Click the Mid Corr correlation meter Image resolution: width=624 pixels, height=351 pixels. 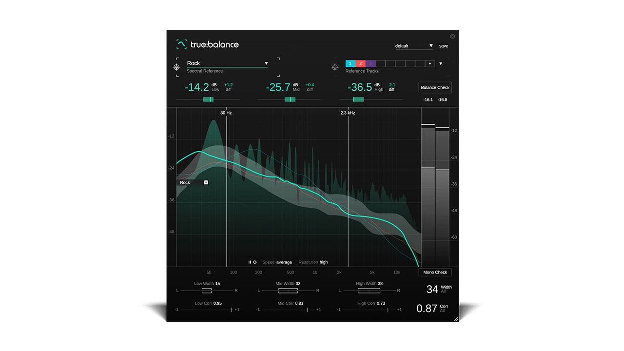(288, 310)
